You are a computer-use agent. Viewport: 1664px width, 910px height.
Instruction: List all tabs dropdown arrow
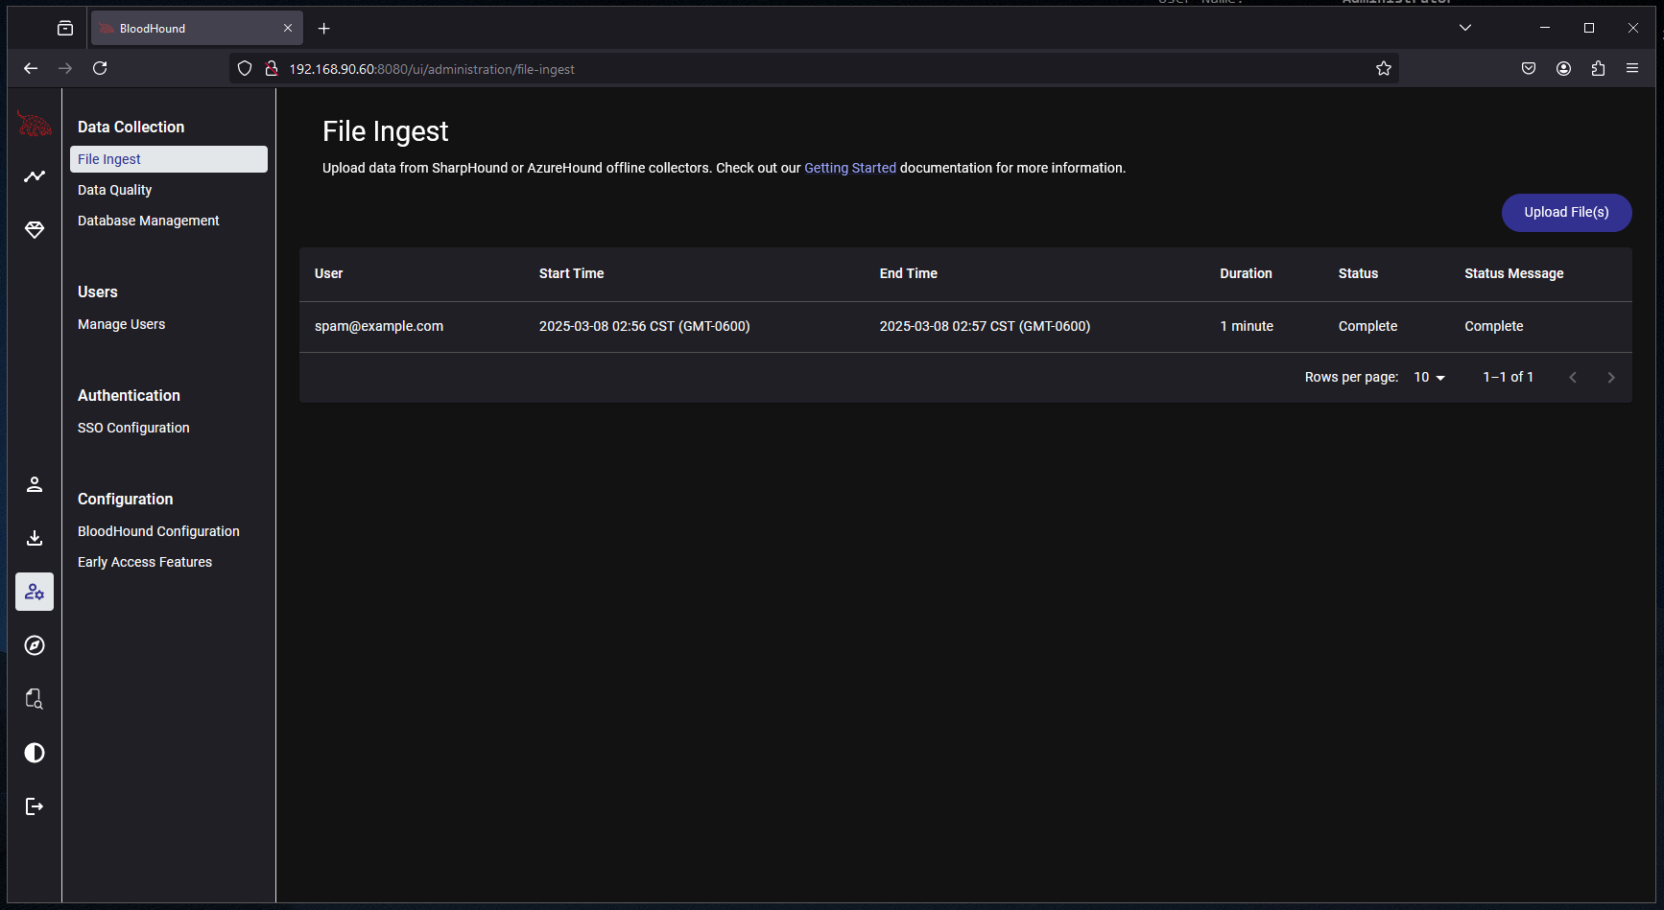[x=1465, y=28]
